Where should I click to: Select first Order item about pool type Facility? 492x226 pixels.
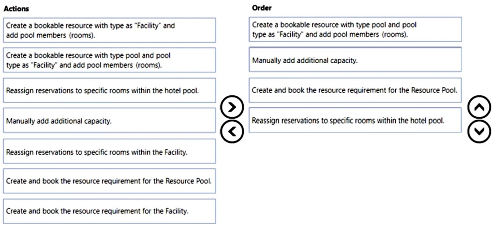pos(355,29)
